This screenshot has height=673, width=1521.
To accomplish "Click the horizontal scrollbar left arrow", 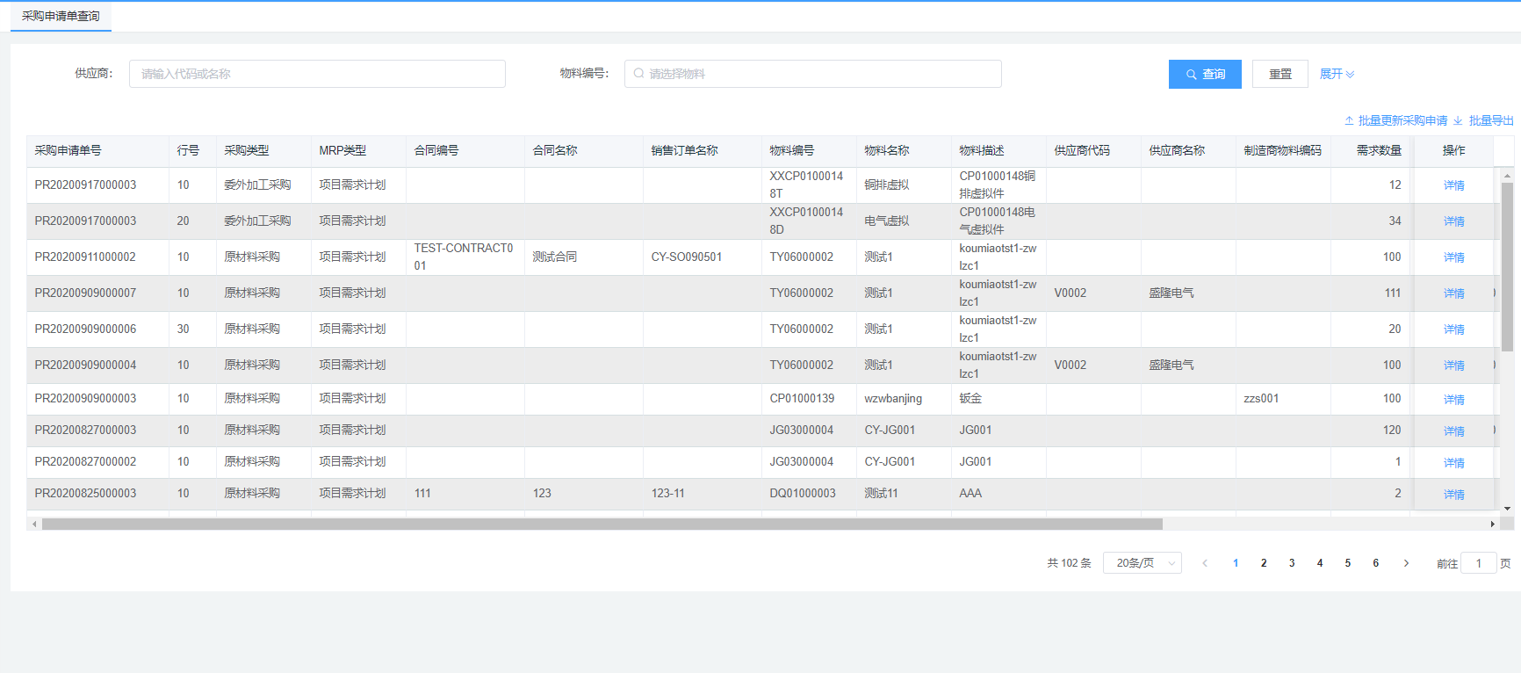I will [x=34, y=525].
